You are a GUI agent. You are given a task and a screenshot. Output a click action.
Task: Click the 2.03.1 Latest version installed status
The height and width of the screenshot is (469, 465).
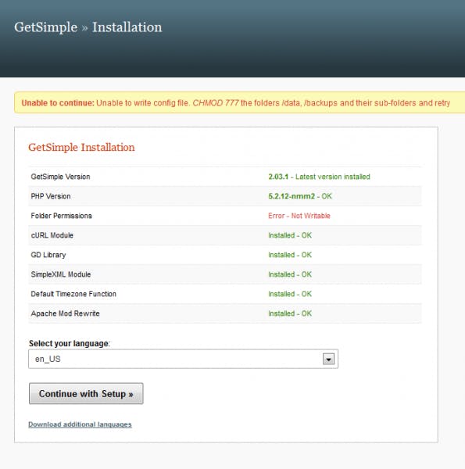319,177
